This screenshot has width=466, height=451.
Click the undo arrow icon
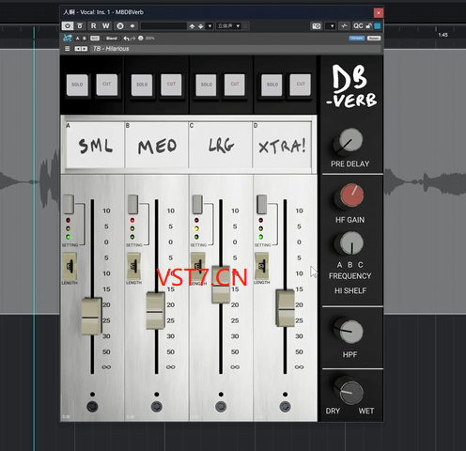click(x=126, y=39)
